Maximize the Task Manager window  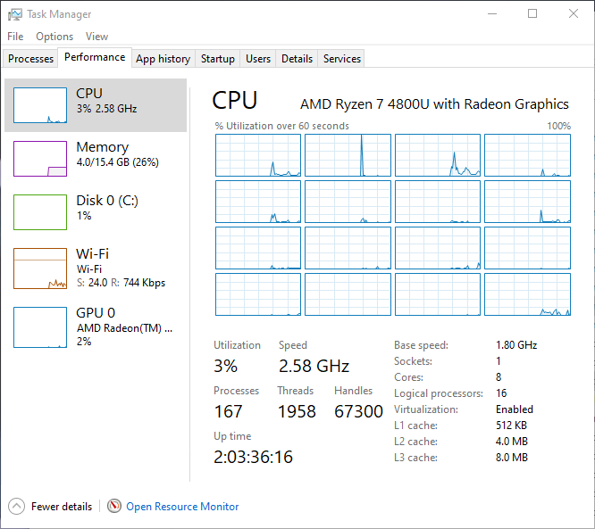(x=532, y=13)
